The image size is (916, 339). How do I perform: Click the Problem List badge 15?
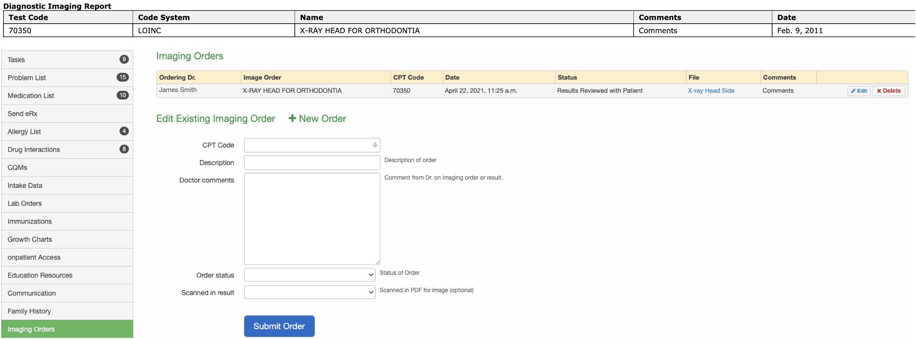click(123, 77)
